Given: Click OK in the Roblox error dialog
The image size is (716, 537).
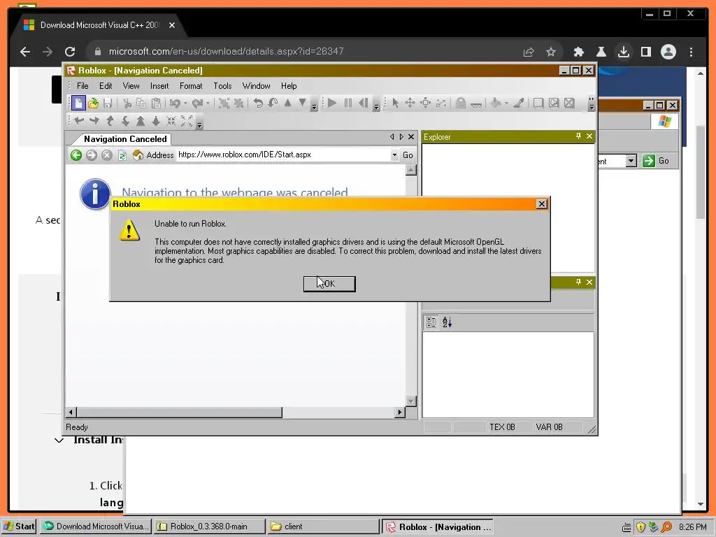Looking at the screenshot, I should [x=329, y=284].
